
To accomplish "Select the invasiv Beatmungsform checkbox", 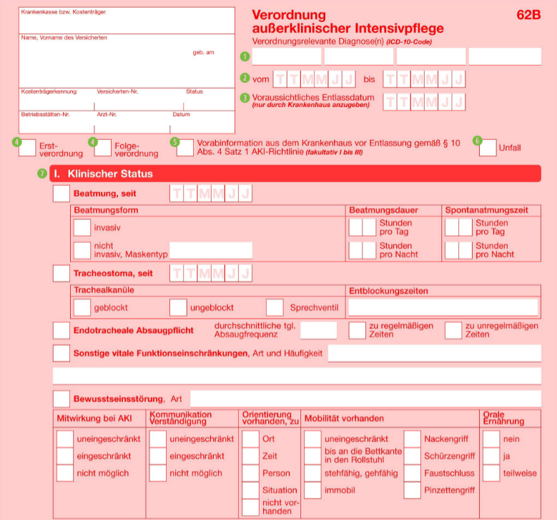I will [82, 228].
